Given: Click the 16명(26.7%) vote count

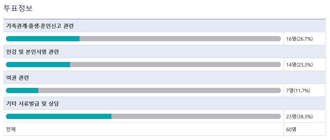Looking at the screenshot, I should 299,39.
